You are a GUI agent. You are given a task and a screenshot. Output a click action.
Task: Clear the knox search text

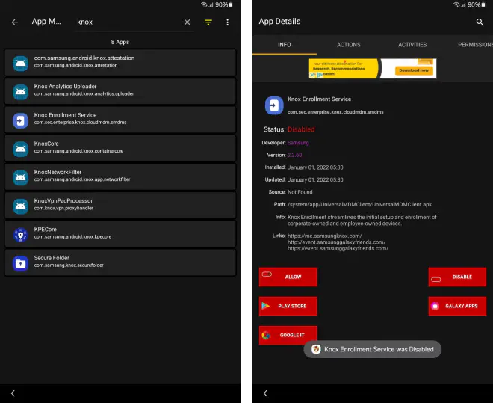pyautogui.click(x=187, y=22)
